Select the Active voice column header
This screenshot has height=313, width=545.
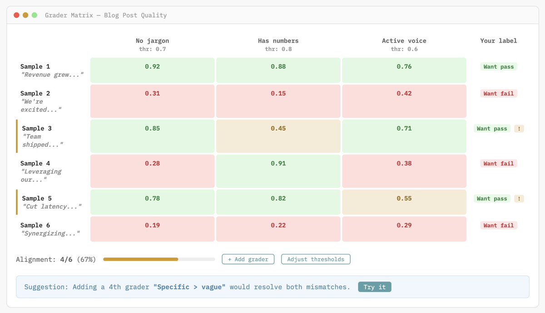pos(404,44)
